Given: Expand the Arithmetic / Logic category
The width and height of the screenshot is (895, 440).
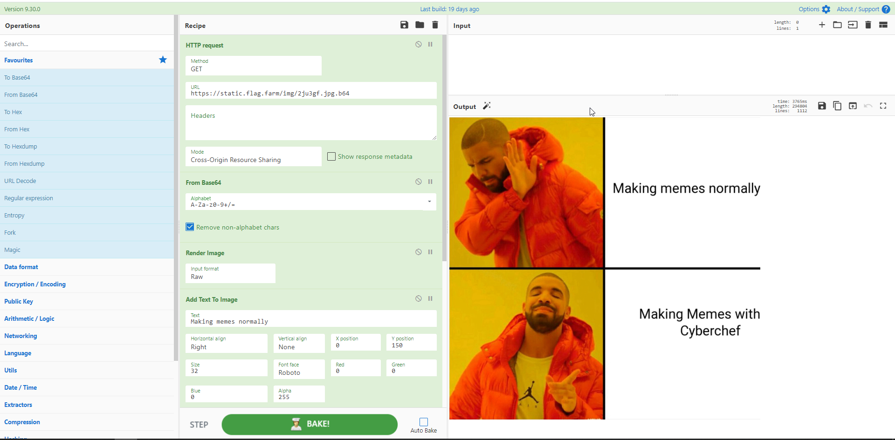Looking at the screenshot, I should coord(87,318).
